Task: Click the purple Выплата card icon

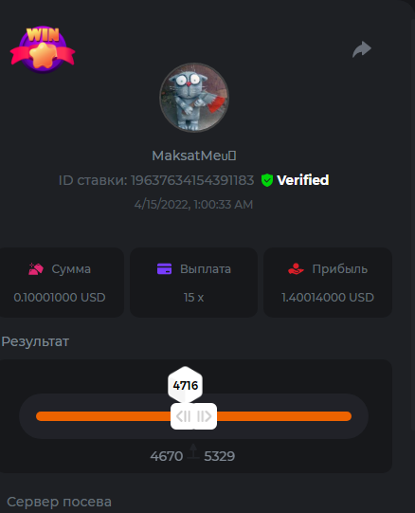Action: tap(164, 269)
